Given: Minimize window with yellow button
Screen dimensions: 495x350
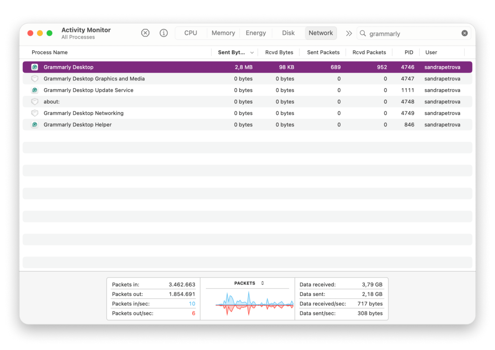Looking at the screenshot, I should (x=40, y=33).
